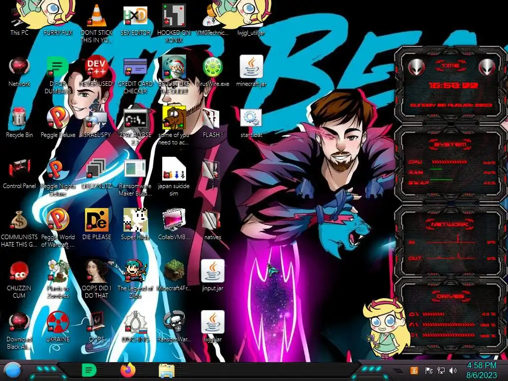
Task: Click the Java update tray icon
Action: [x=414, y=370]
